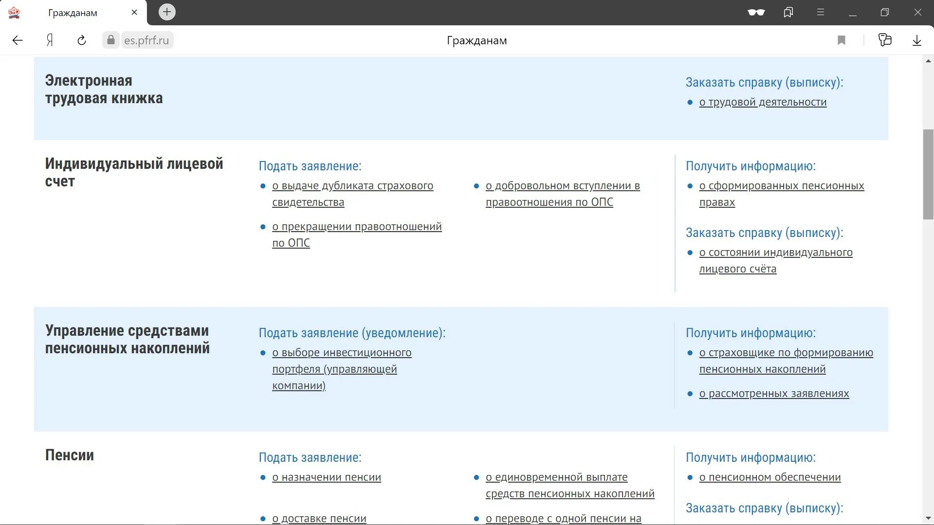
Task: Open о выборе инвестиционного портфеля link
Action: [342, 369]
